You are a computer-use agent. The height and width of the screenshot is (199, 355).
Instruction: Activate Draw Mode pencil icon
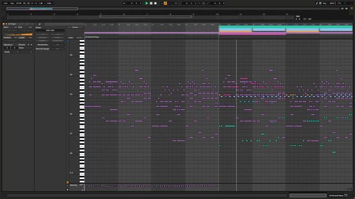click(x=317, y=3)
